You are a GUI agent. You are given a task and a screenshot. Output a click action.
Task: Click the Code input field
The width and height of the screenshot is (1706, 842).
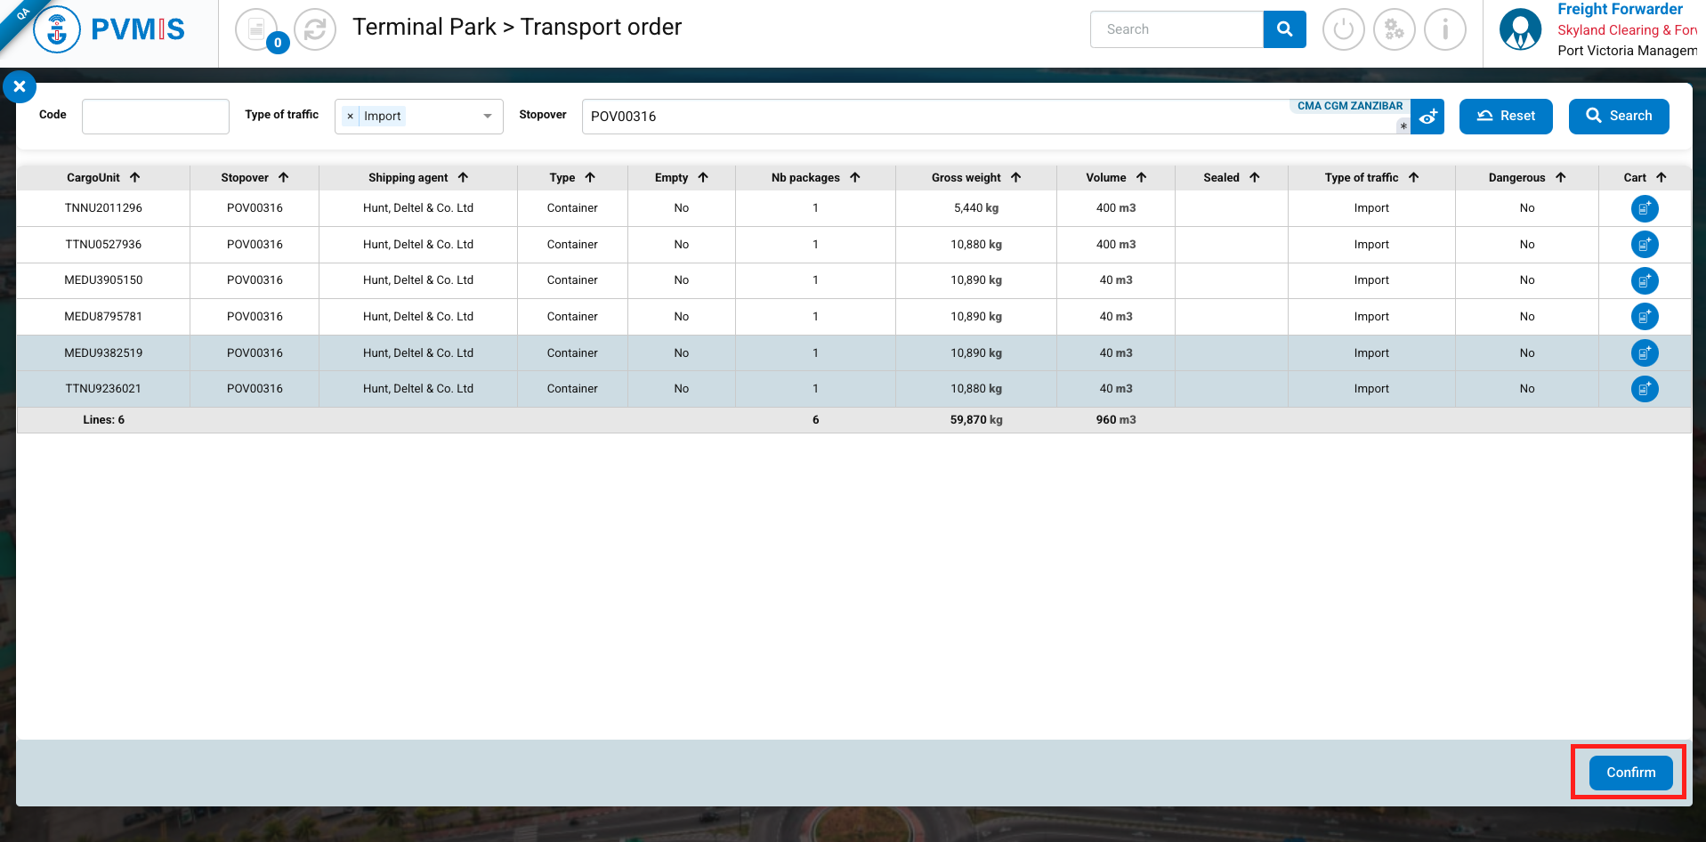(156, 117)
